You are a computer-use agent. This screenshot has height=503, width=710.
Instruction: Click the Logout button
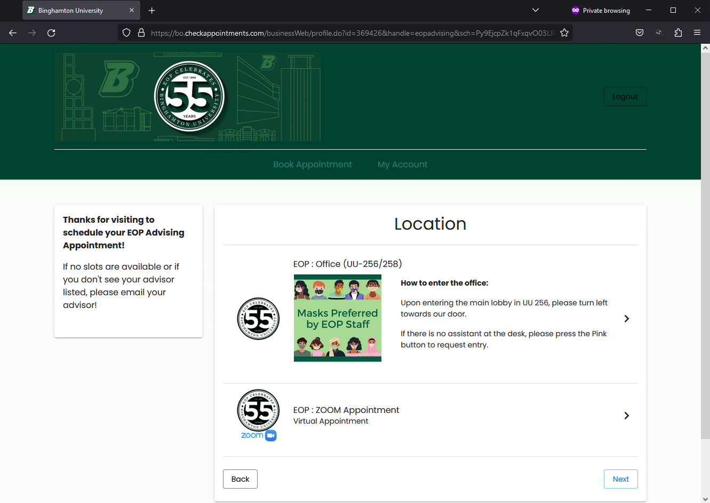coord(625,96)
